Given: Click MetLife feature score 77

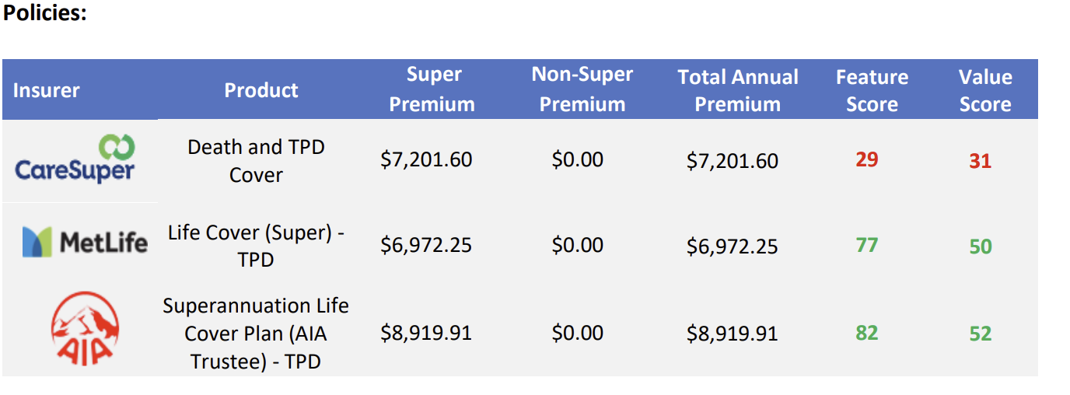Looking at the screenshot, I should click(867, 245).
